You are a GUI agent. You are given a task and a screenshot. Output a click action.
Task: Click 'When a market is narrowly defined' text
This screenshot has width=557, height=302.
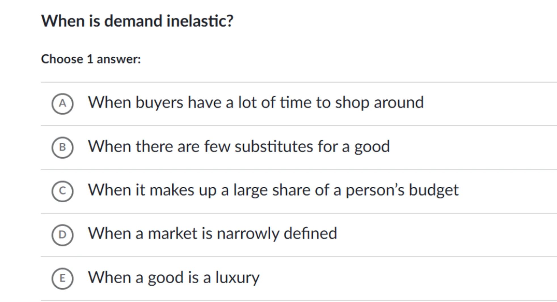(x=212, y=234)
